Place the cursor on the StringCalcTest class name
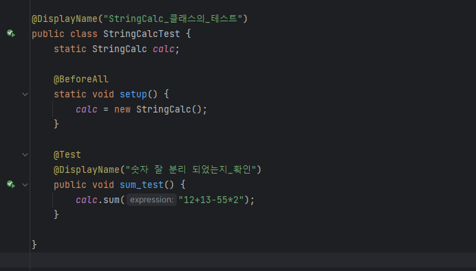476x271 pixels. 142,34
